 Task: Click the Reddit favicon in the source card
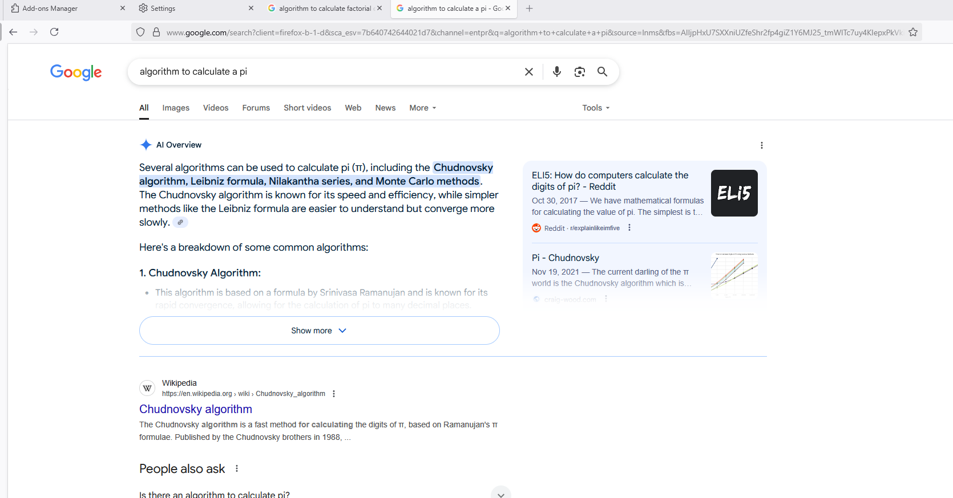click(x=536, y=228)
